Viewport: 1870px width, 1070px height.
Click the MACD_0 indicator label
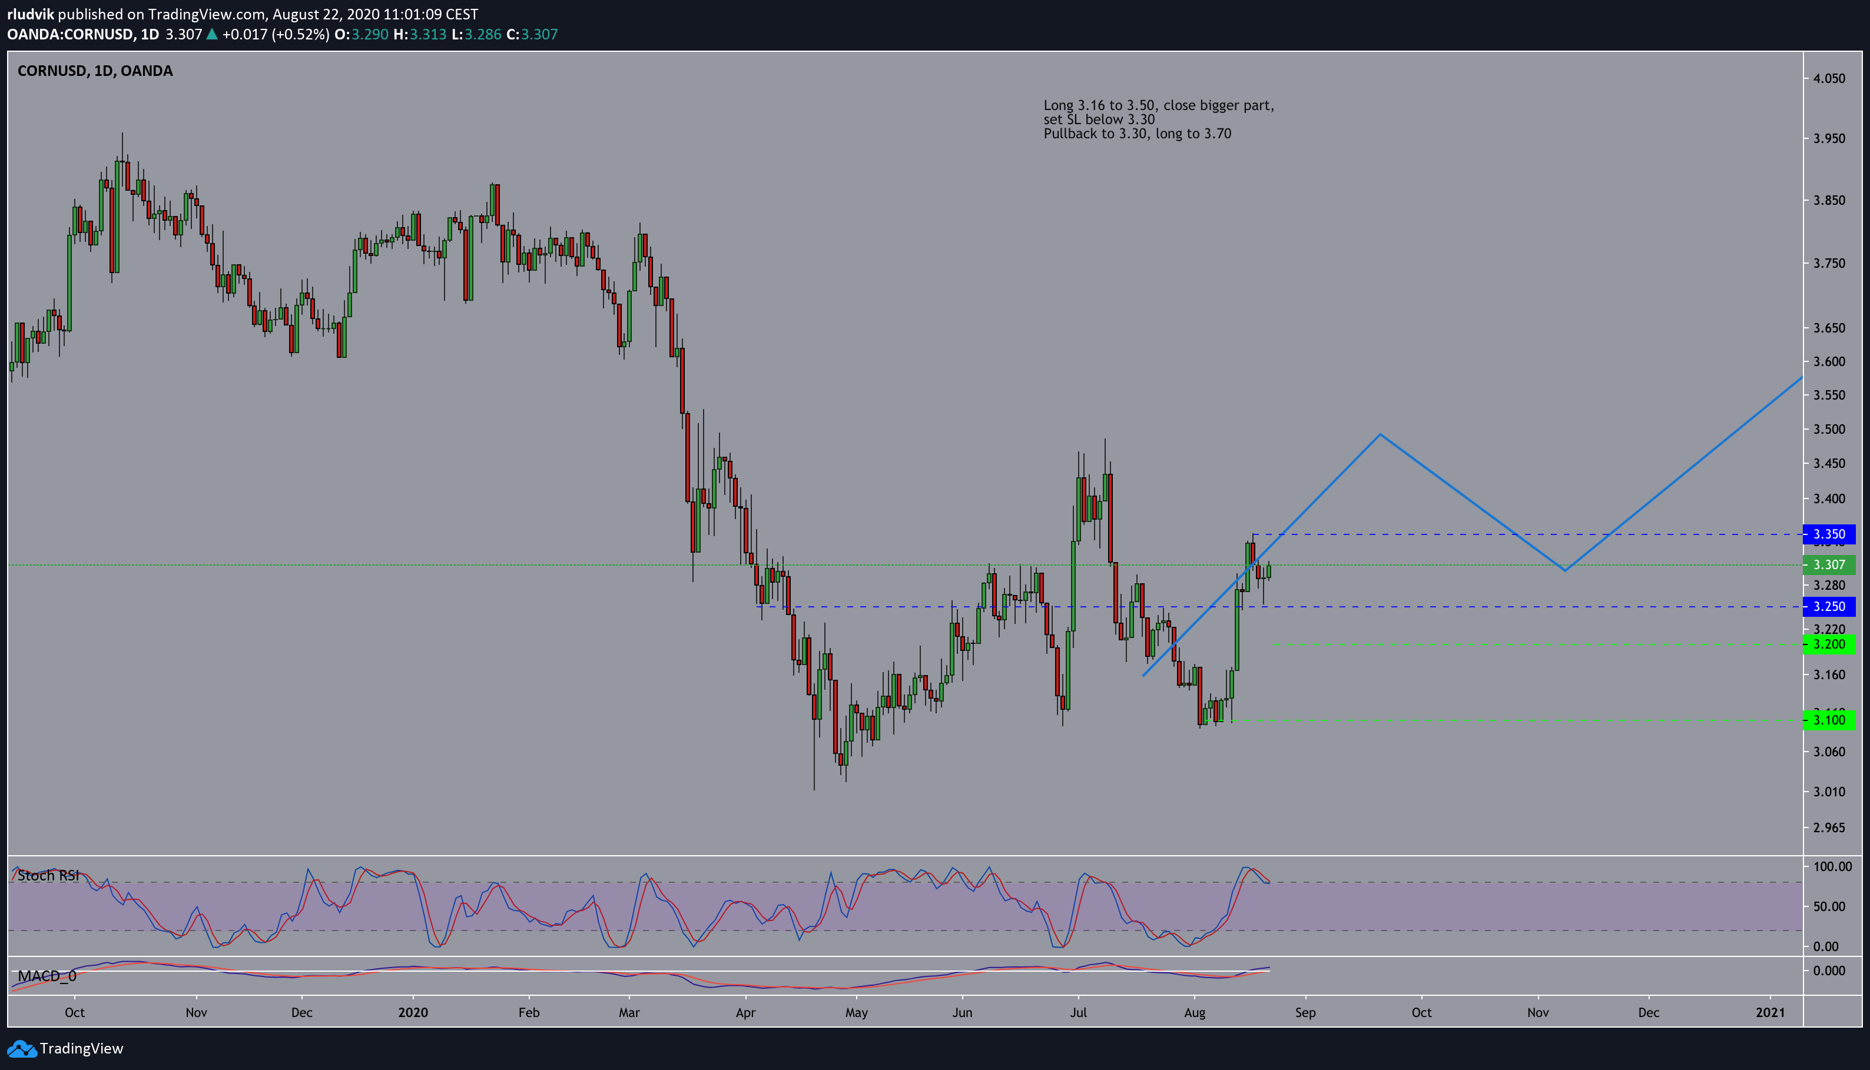pos(47,976)
